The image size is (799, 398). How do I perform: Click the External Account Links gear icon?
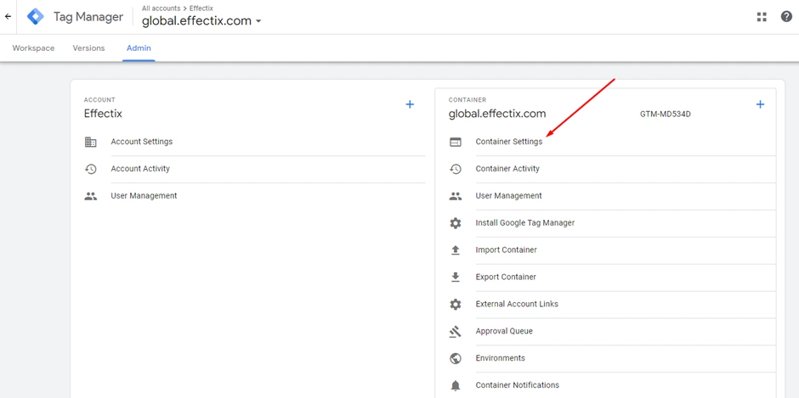pyautogui.click(x=456, y=304)
